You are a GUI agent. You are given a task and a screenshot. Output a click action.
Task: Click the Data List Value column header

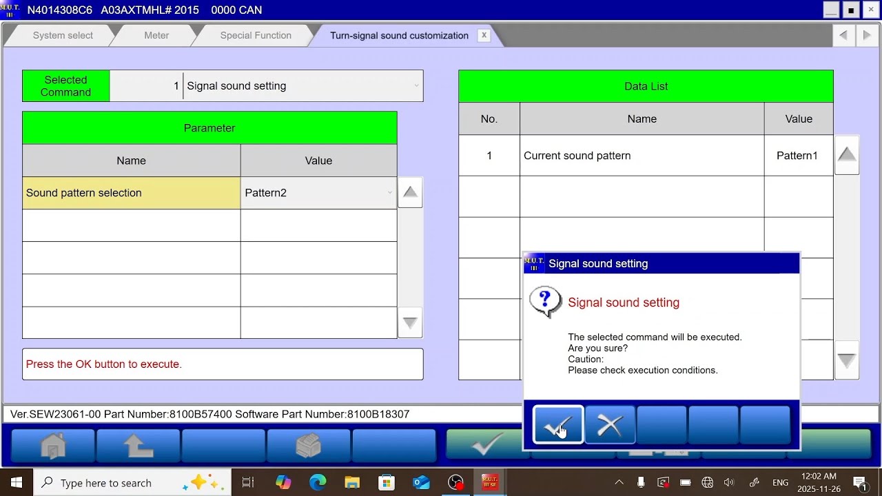(x=799, y=118)
